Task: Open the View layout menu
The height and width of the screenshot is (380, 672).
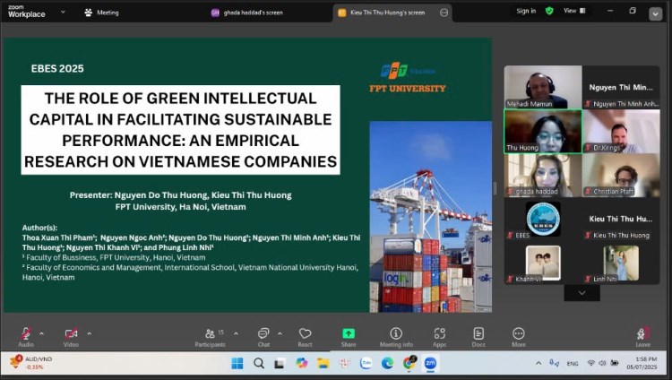Action: click(x=574, y=11)
